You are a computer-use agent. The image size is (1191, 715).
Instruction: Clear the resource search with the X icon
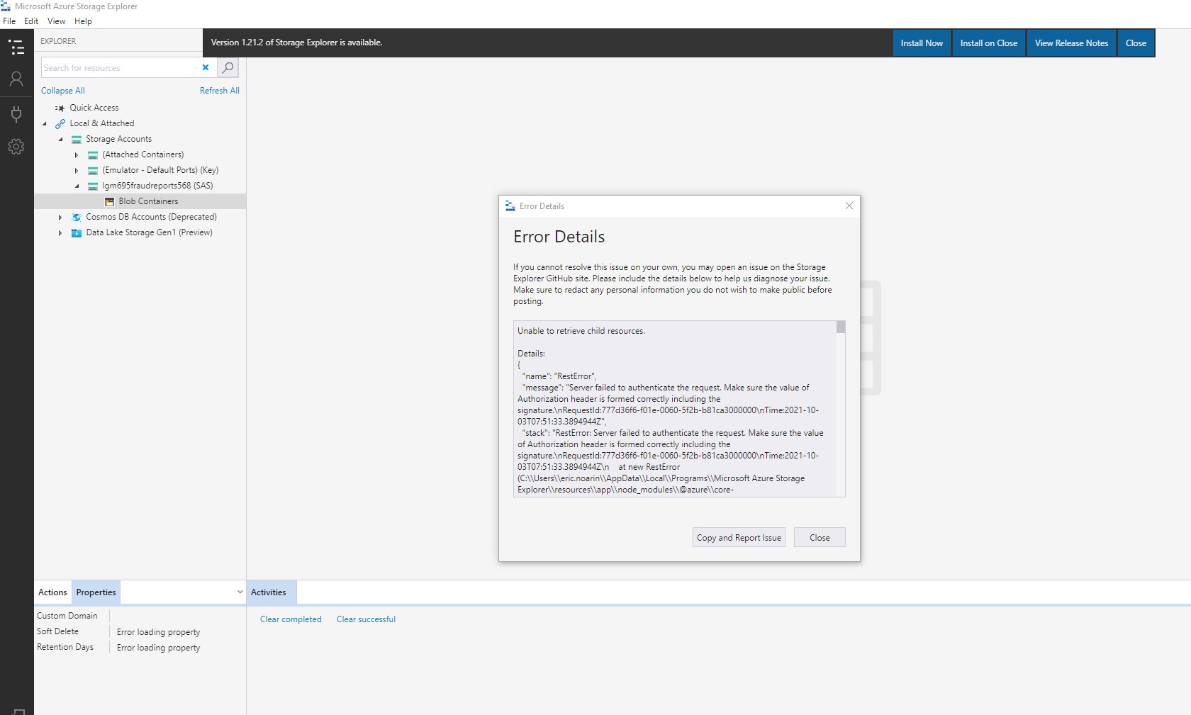pyautogui.click(x=205, y=67)
